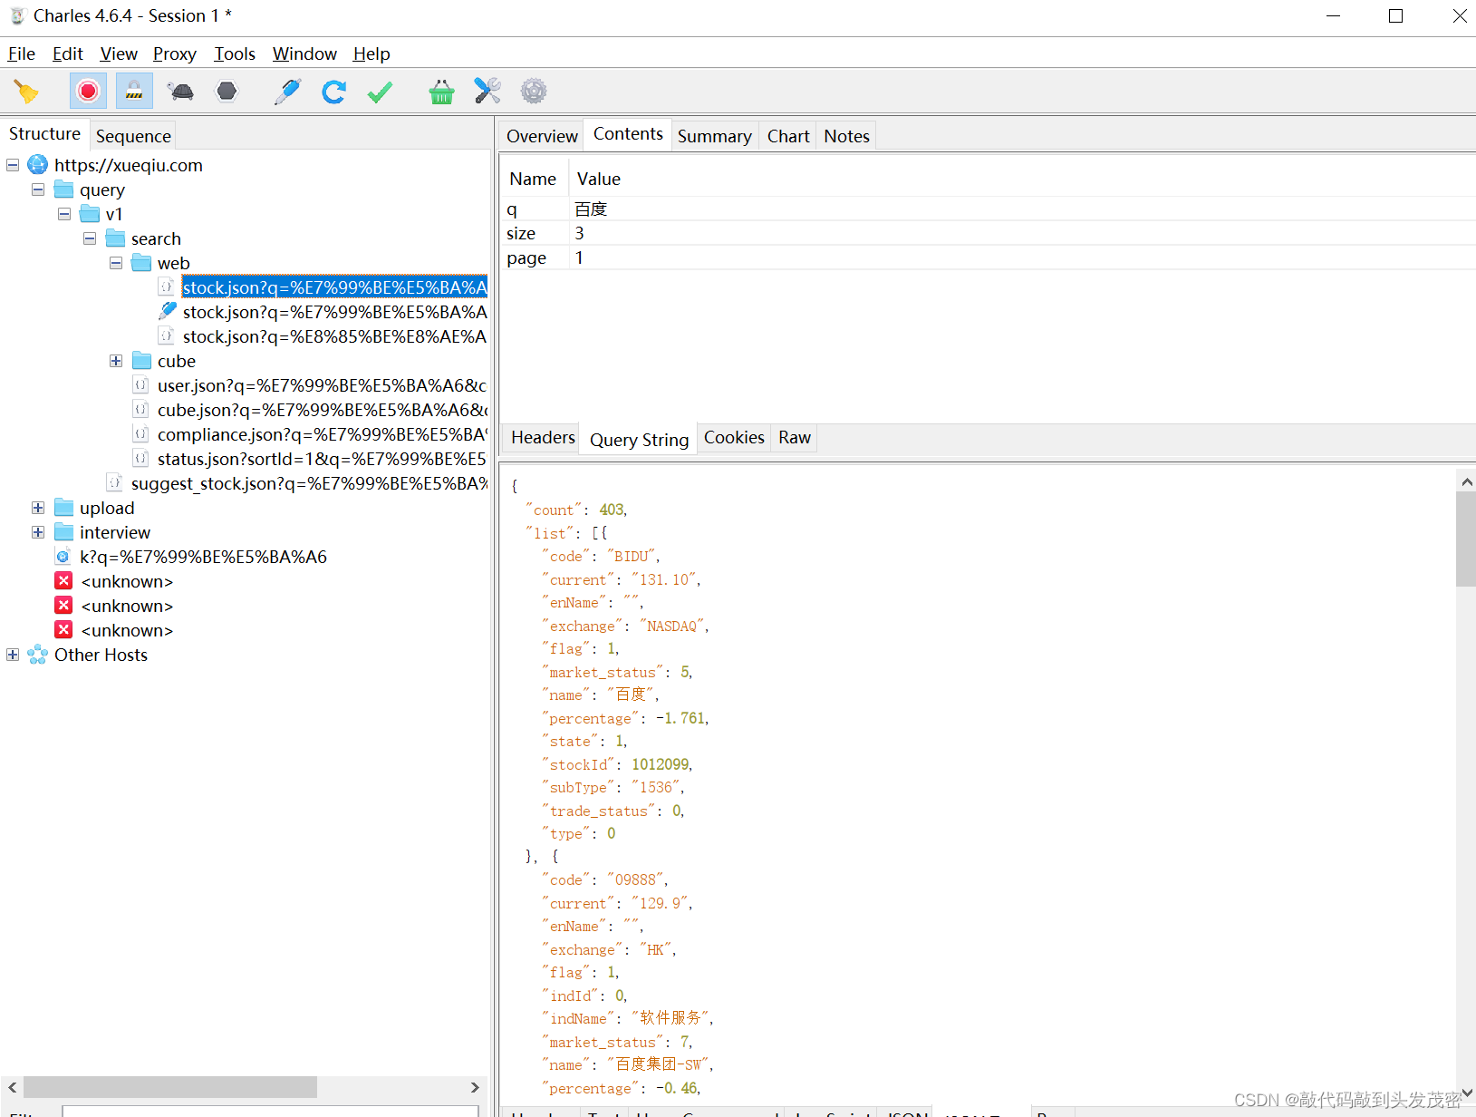The width and height of the screenshot is (1476, 1117).
Task: Open the Summary tab
Action: click(715, 136)
